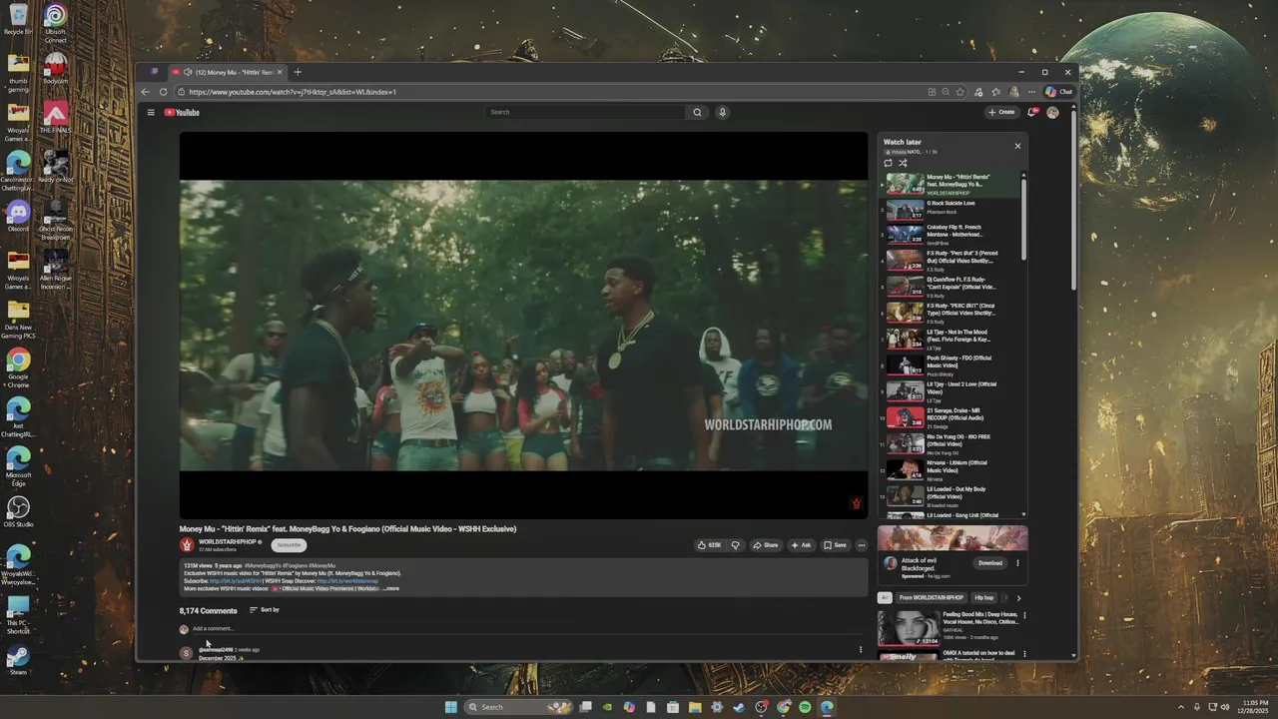The height and width of the screenshot is (719, 1278).
Task: Select the Hip hop filter chip
Action: pyautogui.click(x=984, y=597)
